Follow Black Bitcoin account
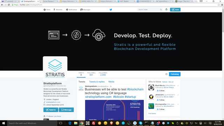This screenshot has width=224, height=126. (160, 91)
